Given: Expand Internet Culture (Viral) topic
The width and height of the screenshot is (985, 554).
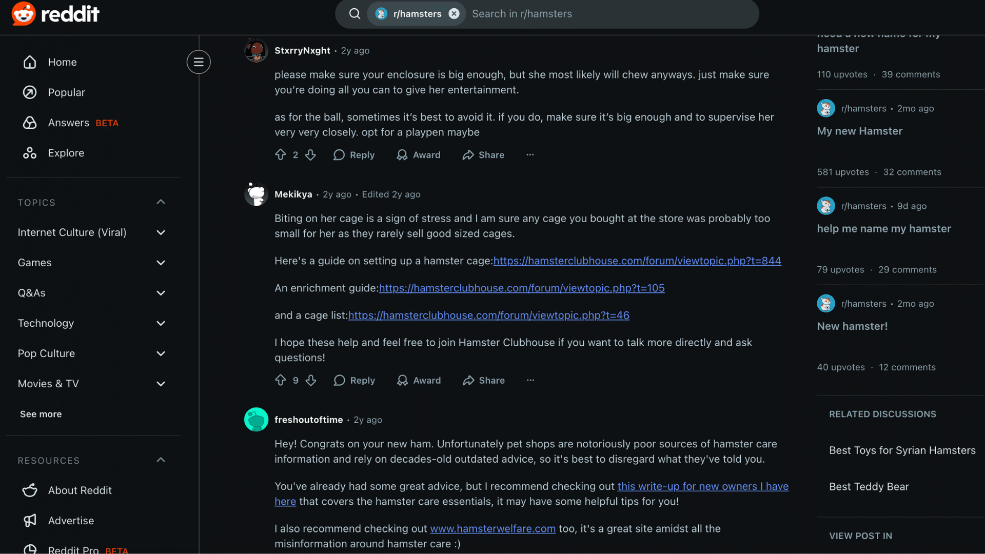Looking at the screenshot, I should (161, 232).
